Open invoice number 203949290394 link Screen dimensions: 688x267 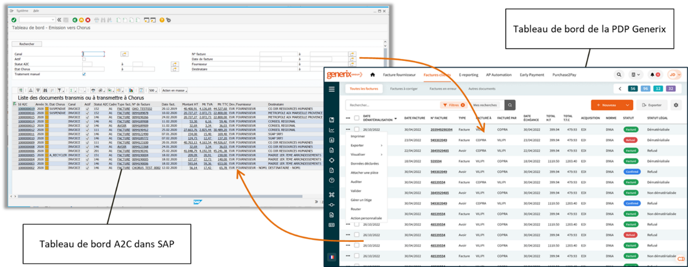[x=441, y=130]
